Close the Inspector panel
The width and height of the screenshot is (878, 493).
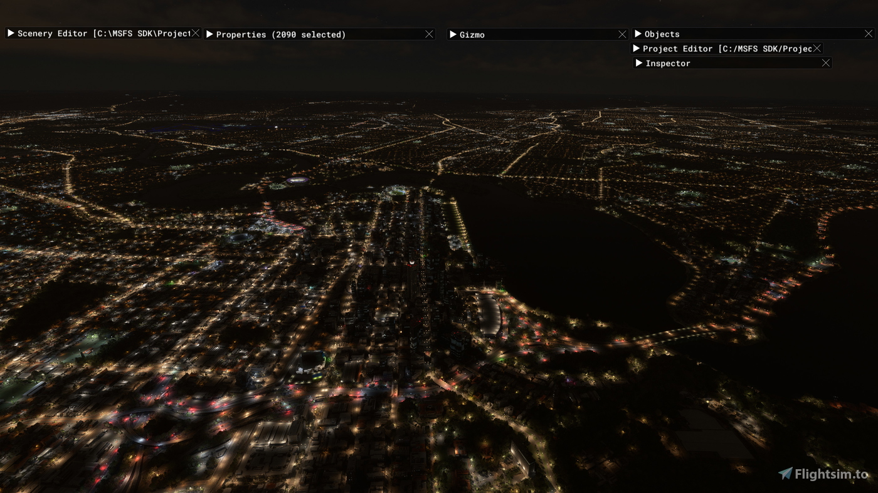826,63
